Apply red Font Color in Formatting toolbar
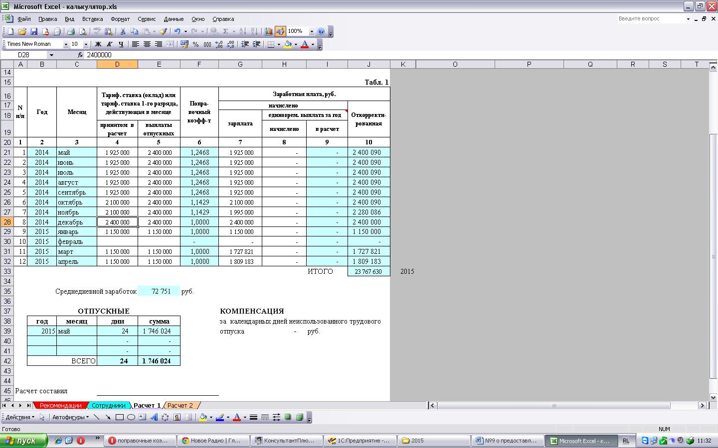The height and width of the screenshot is (448, 718). (305, 44)
